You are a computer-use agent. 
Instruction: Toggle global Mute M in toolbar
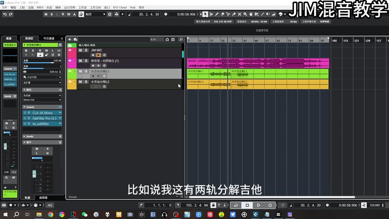(x=46, y=14)
